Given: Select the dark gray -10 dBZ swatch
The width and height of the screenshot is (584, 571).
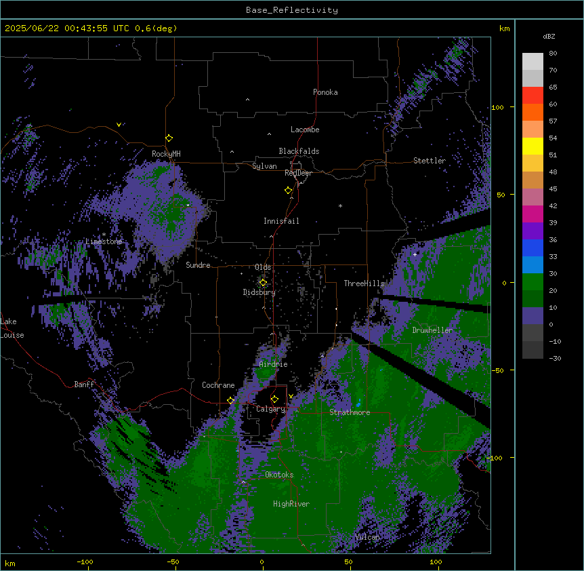Looking at the screenshot, I should pyautogui.click(x=533, y=350).
